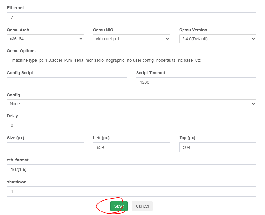
Task: Click the Qemu Options label
Action: tap(21, 51)
